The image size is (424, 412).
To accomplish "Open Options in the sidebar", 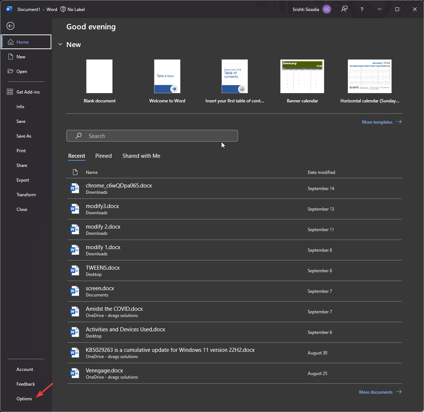I will [x=24, y=399].
